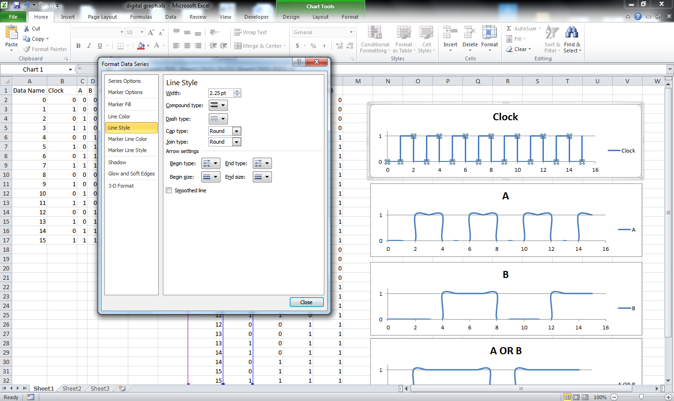Open the Join type dropdown
Screen dimensions: 674x401
coord(236,142)
